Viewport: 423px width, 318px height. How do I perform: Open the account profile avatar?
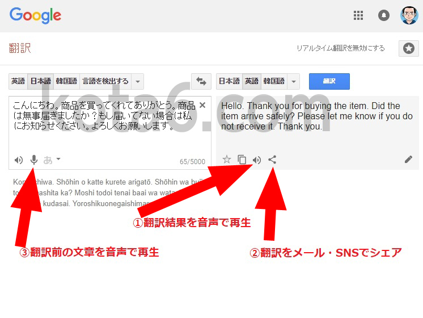tap(409, 15)
